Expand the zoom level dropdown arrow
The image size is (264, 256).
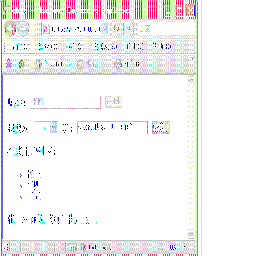[x=185, y=247]
